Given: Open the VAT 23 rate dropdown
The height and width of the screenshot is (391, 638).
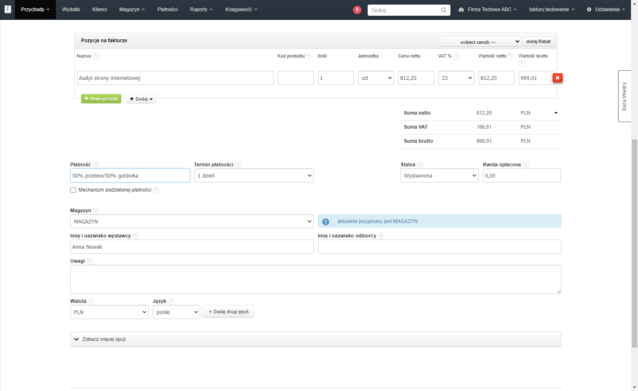Looking at the screenshot, I should coord(456,78).
